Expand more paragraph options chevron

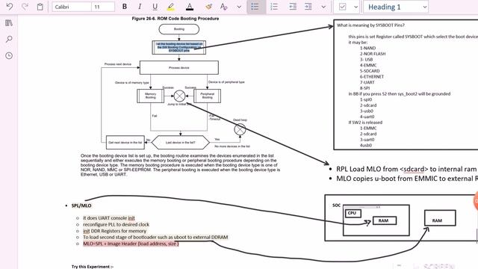(323, 7)
